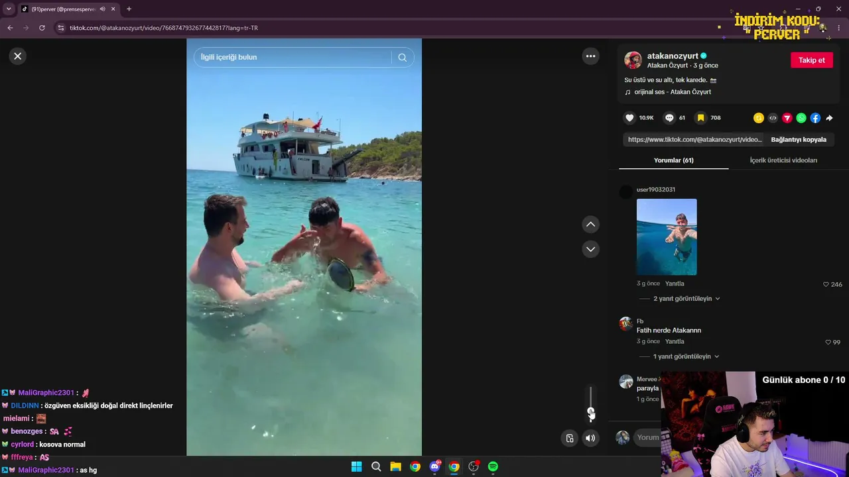Viewport: 849px width, 477px height.
Task: Reply to Fb's comment with Yanıtla
Action: [x=675, y=341]
